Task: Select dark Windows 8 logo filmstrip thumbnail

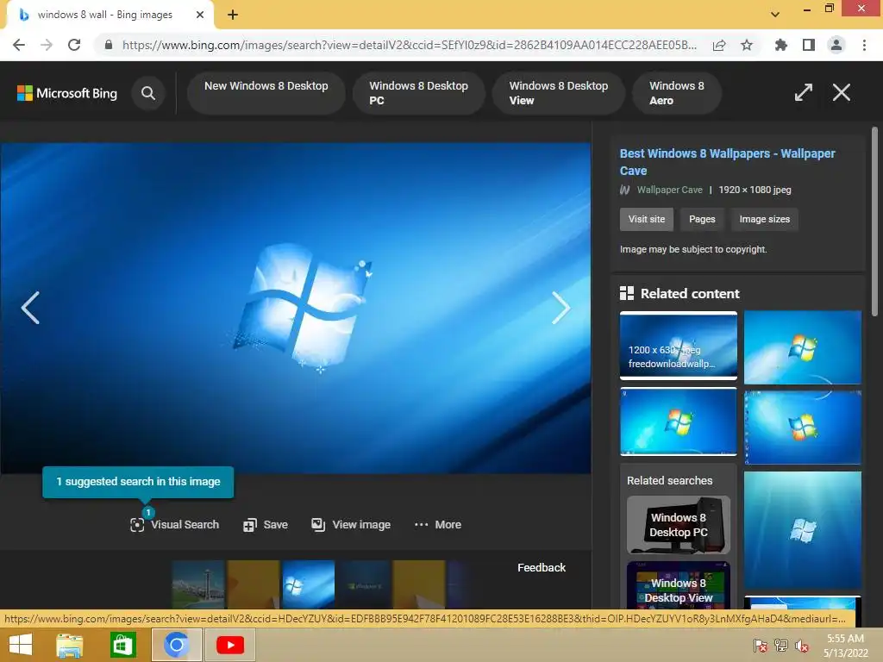Action: click(x=363, y=584)
